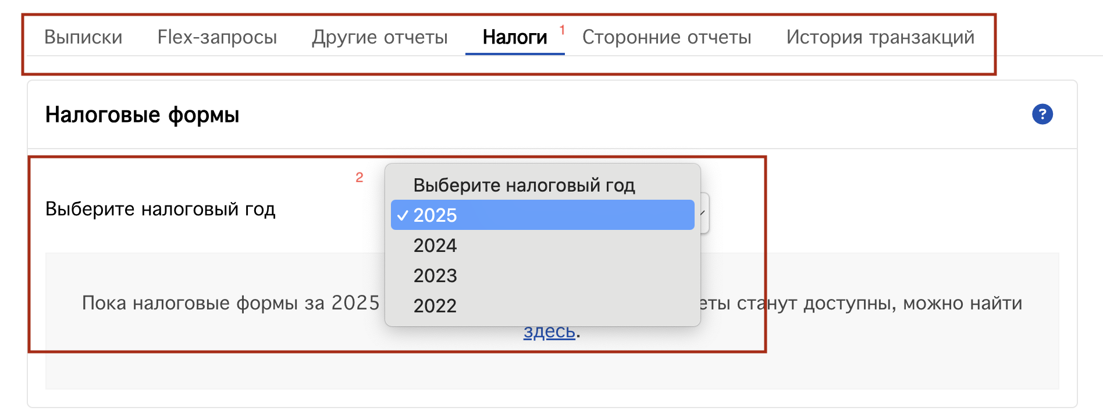Click the dropdown arrow behind the year list
Image resolution: width=1103 pixels, height=418 pixels.
point(704,213)
